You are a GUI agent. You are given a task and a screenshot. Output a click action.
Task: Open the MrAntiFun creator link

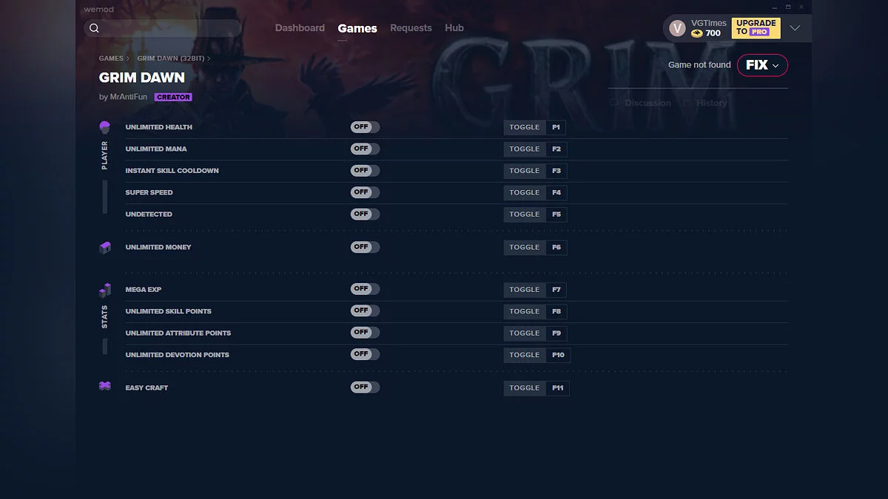point(128,97)
